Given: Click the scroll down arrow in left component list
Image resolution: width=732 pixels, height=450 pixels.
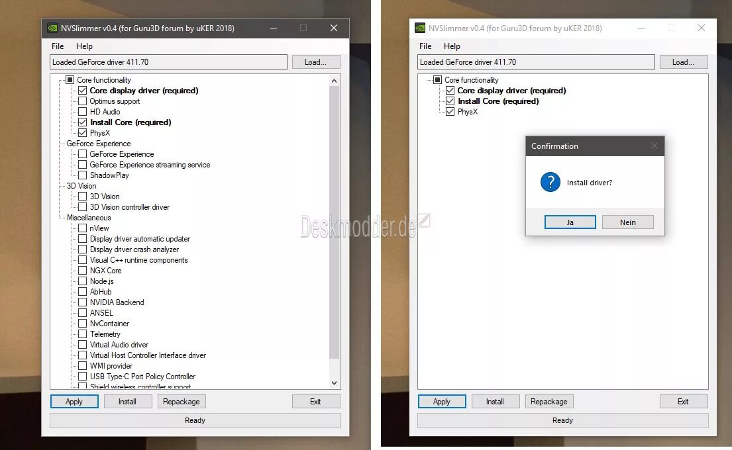Looking at the screenshot, I should (x=334, y=383).
